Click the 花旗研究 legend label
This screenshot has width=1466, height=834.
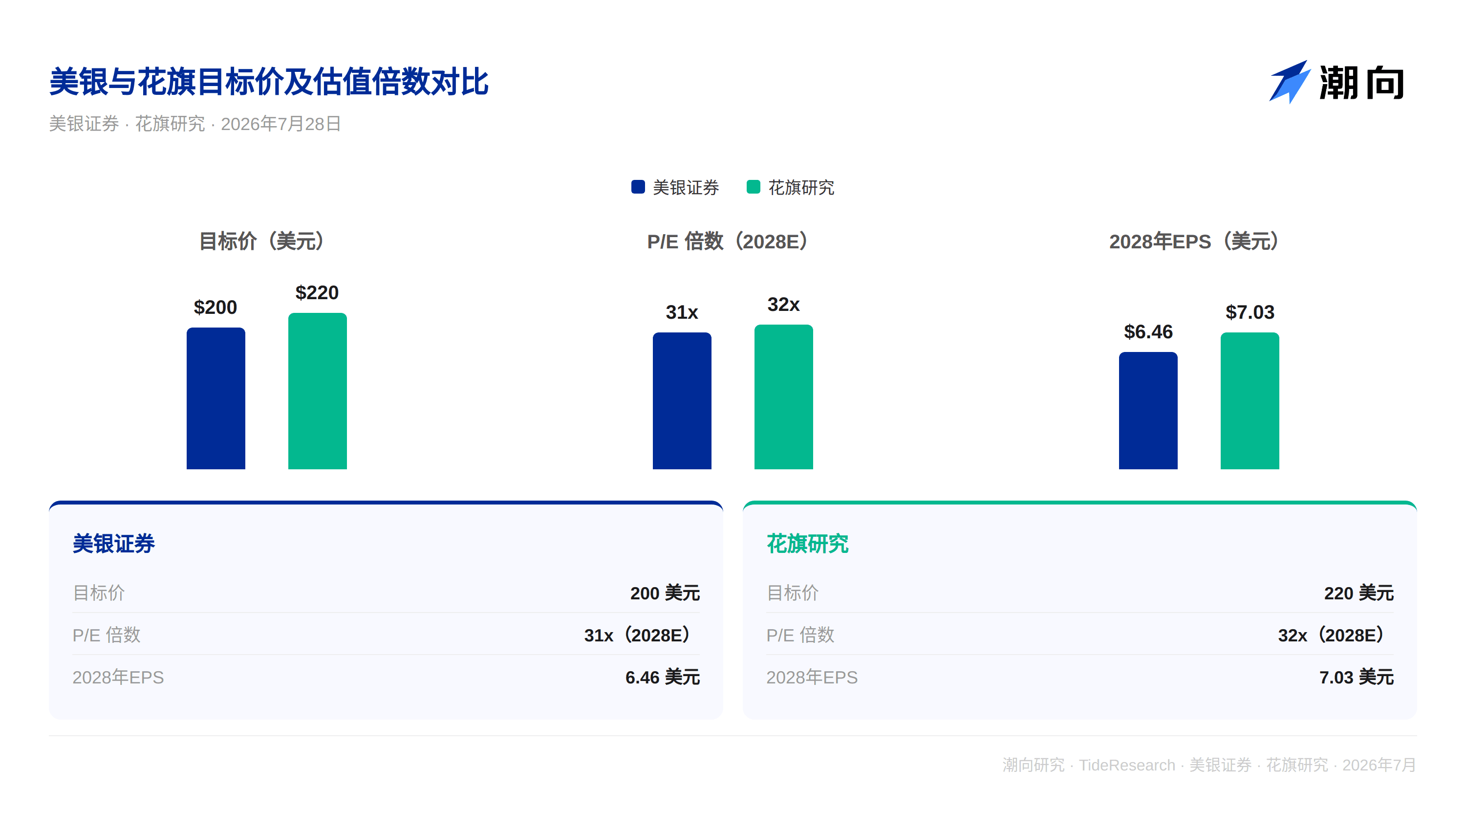801,187
